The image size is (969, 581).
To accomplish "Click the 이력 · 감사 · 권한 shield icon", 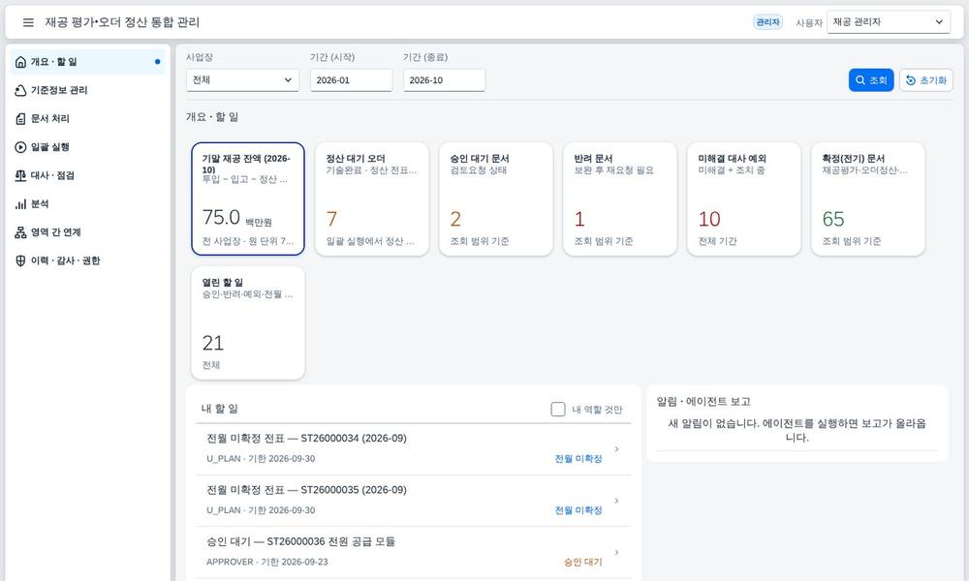I will [20, 260].
